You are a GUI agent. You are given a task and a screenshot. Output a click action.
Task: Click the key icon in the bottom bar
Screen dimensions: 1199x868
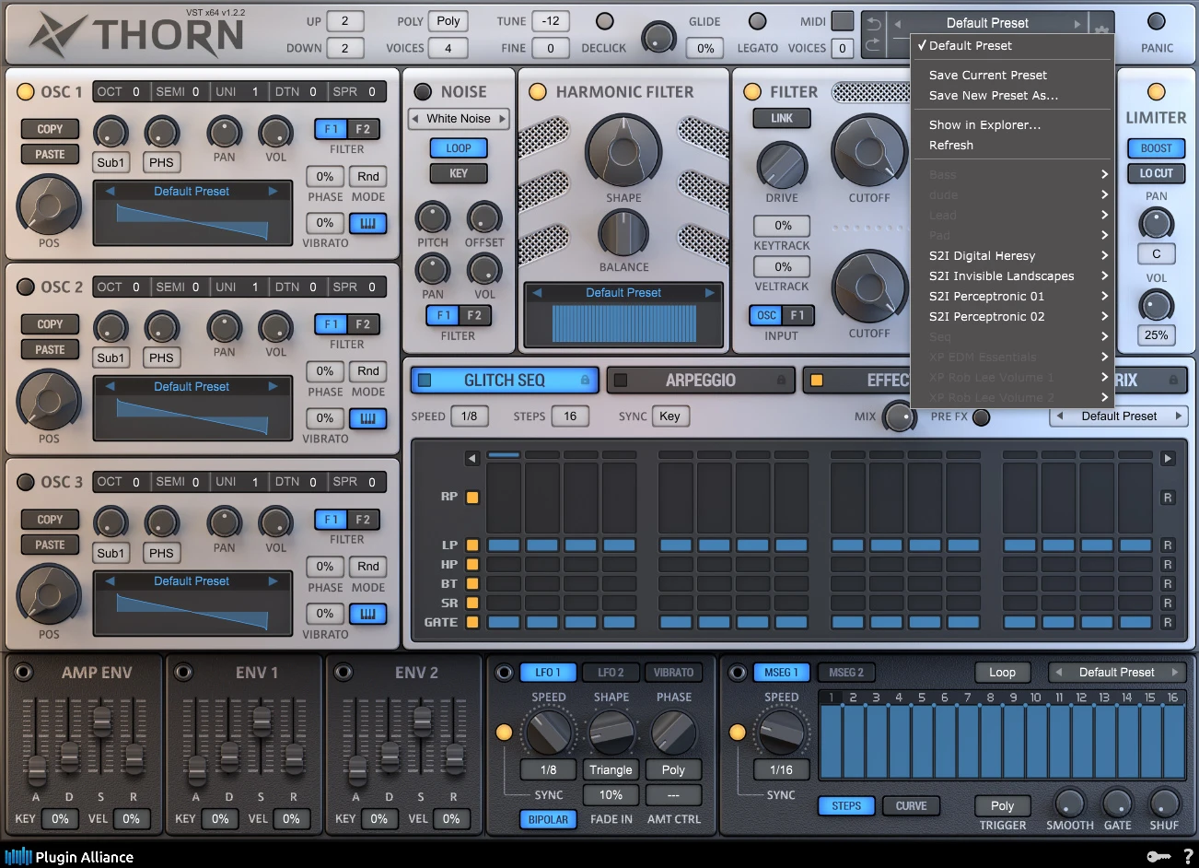[x=1158, y=856]
